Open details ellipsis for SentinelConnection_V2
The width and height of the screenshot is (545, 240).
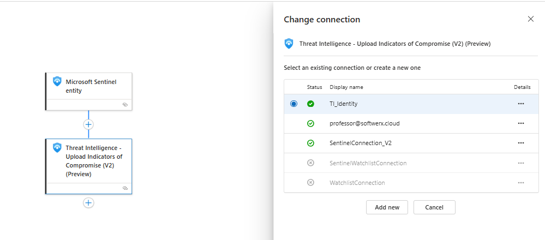tap(520, 143)
